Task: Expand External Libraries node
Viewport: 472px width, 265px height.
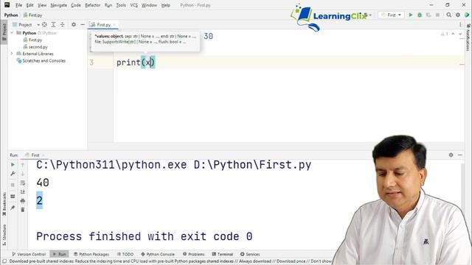Action: pos(12,54)
